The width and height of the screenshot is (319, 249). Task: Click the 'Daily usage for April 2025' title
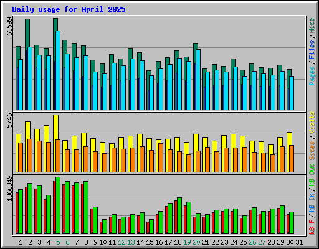[69, 9]
